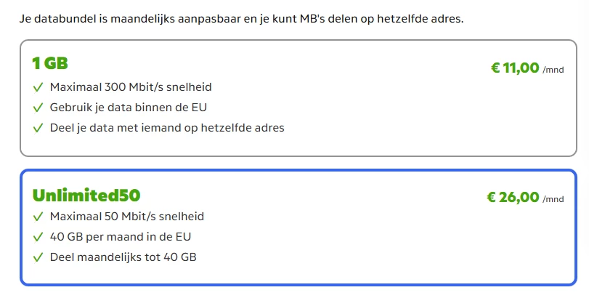
Task: Click "Maximaal 300 Mbit/s snelheid" feature text
Action: [x=131, y=87]
